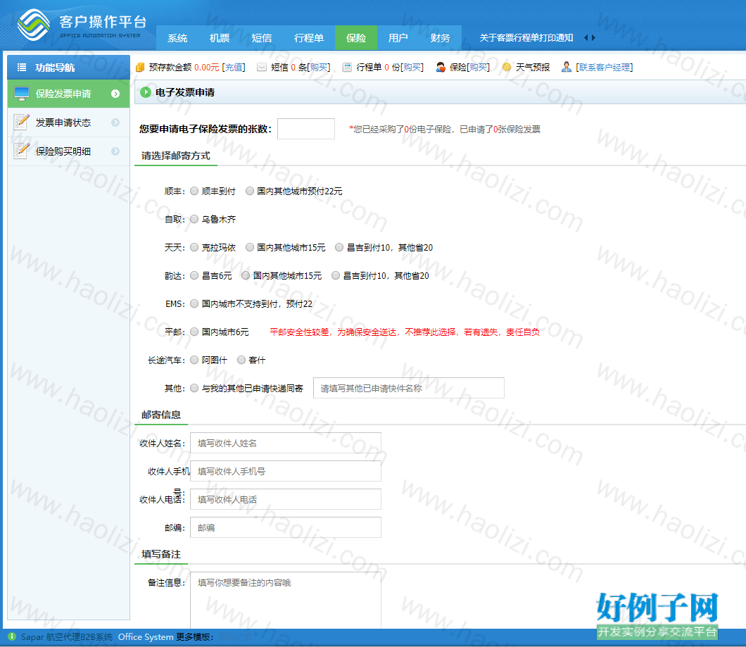Select 顺丰到付 radio option
The image size is (746, 647).
click(x=194, y=191)
